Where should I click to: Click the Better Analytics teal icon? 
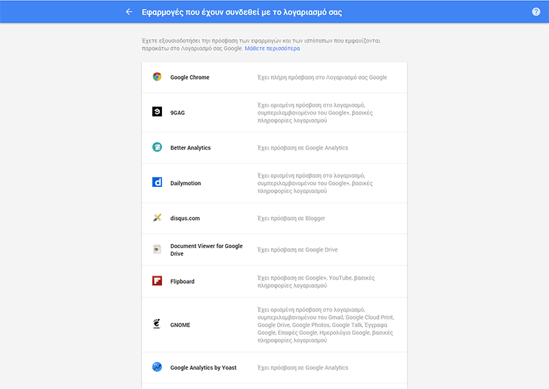click(x=157, y=147)
